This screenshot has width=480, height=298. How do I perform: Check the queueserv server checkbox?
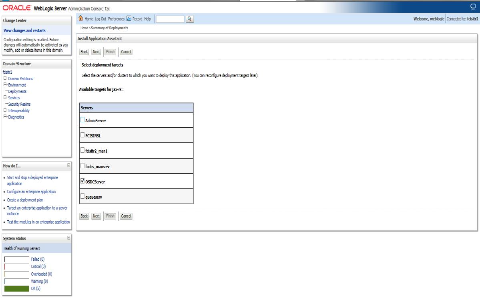pyautogui.click(x=82, y=196)
